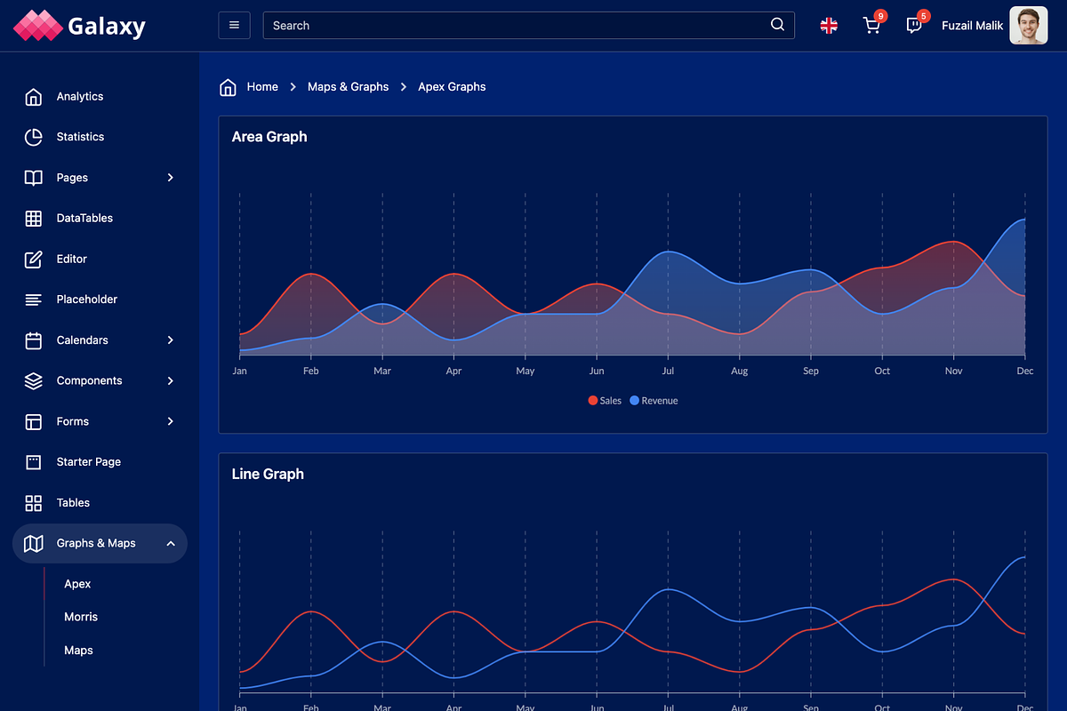Focus the Search input field
This screenshot has width=1067, height=711.
click(x=528, y=25)
